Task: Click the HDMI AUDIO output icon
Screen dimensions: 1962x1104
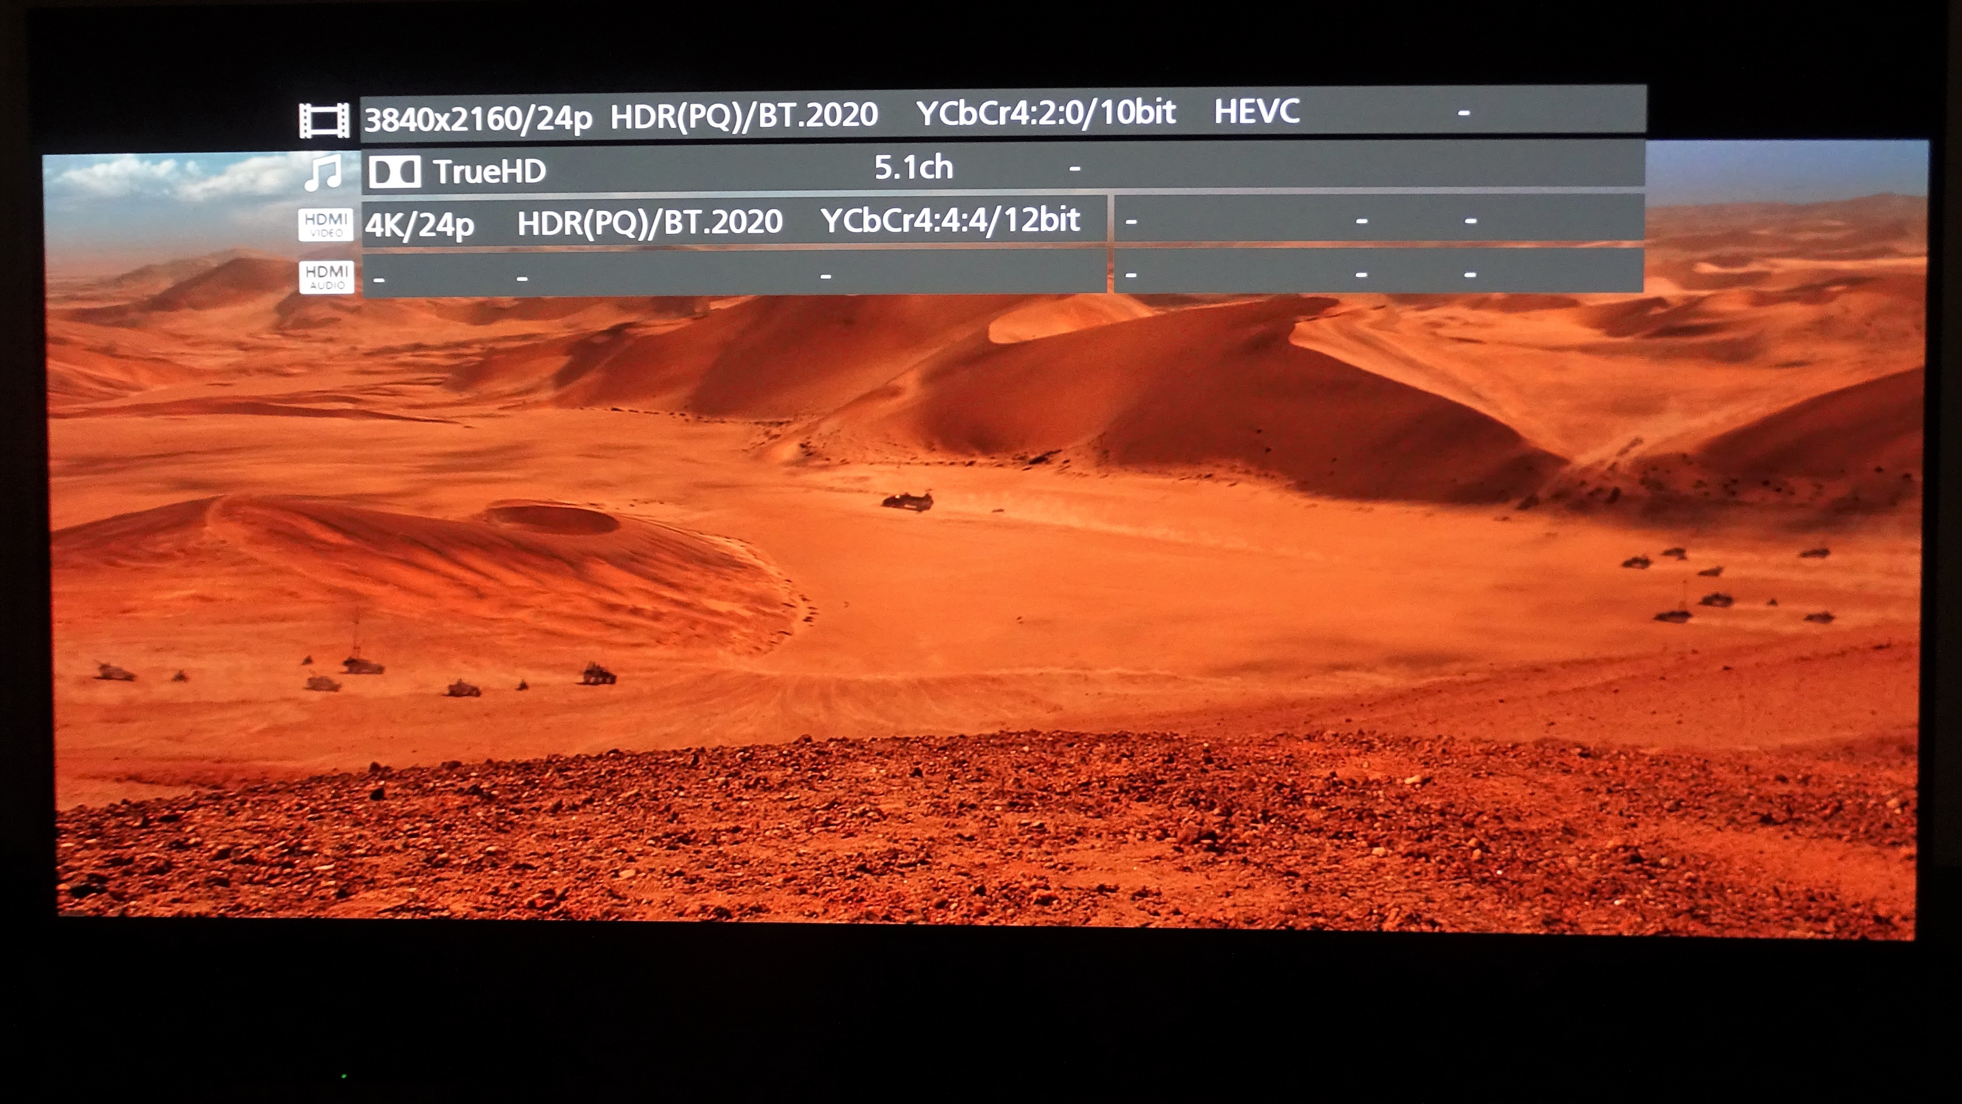Action: 327,277
